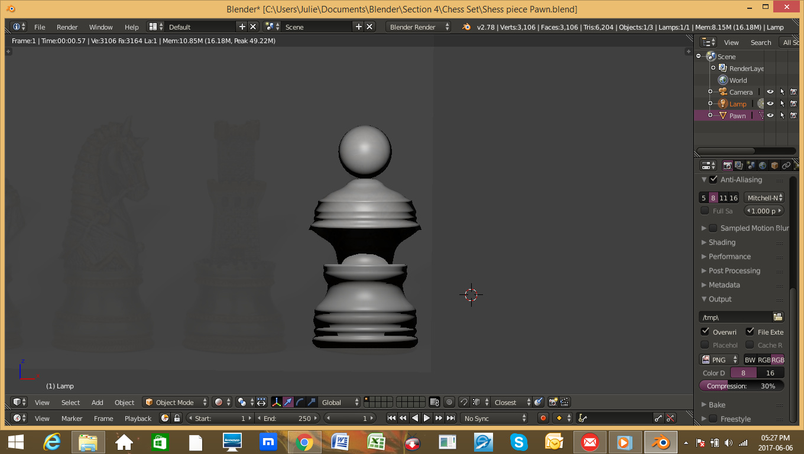804x454 pixels.
Task: Click the Lamp bulb icon in outliner
Action: (722, 103)
